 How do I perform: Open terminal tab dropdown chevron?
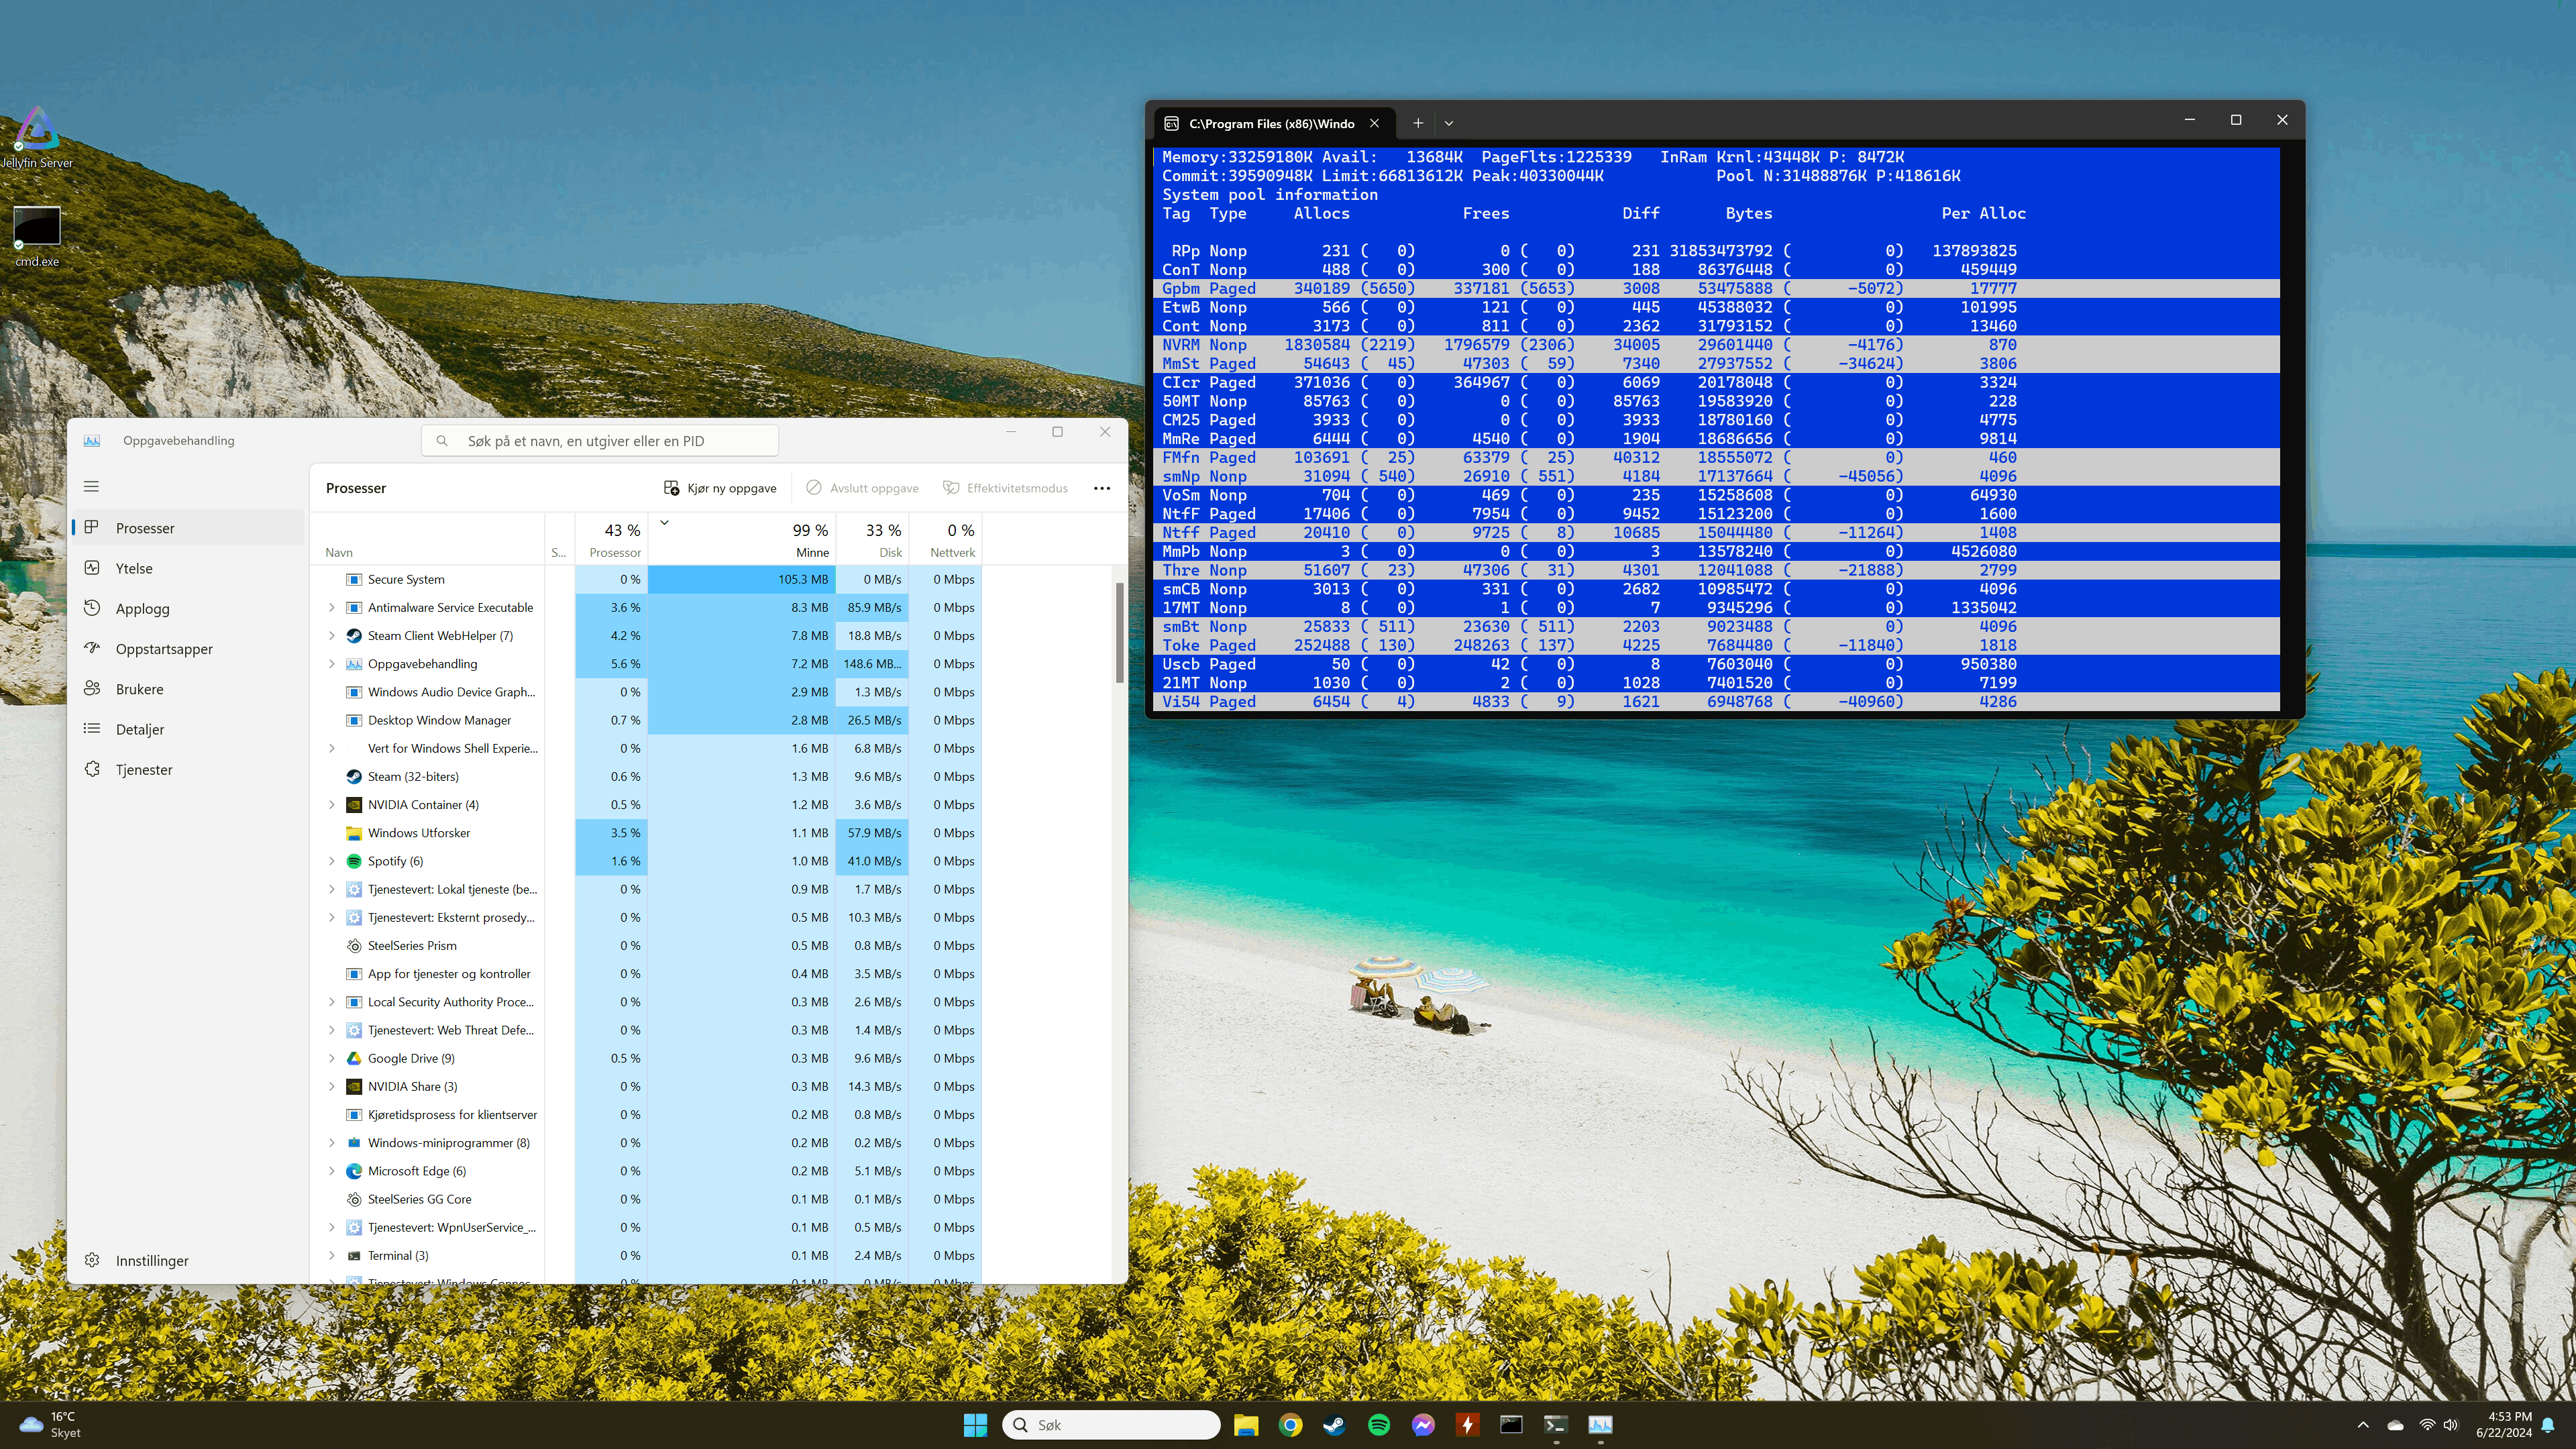1448,123
